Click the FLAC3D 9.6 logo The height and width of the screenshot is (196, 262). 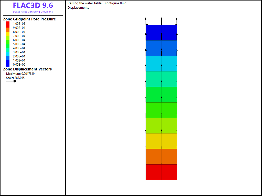[33, 6]
